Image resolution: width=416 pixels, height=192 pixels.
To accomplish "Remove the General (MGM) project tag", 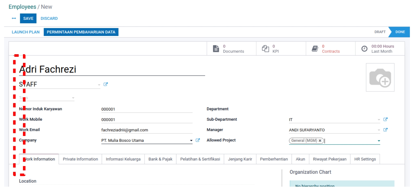I will pyautogui.click(x=320, y=141).
